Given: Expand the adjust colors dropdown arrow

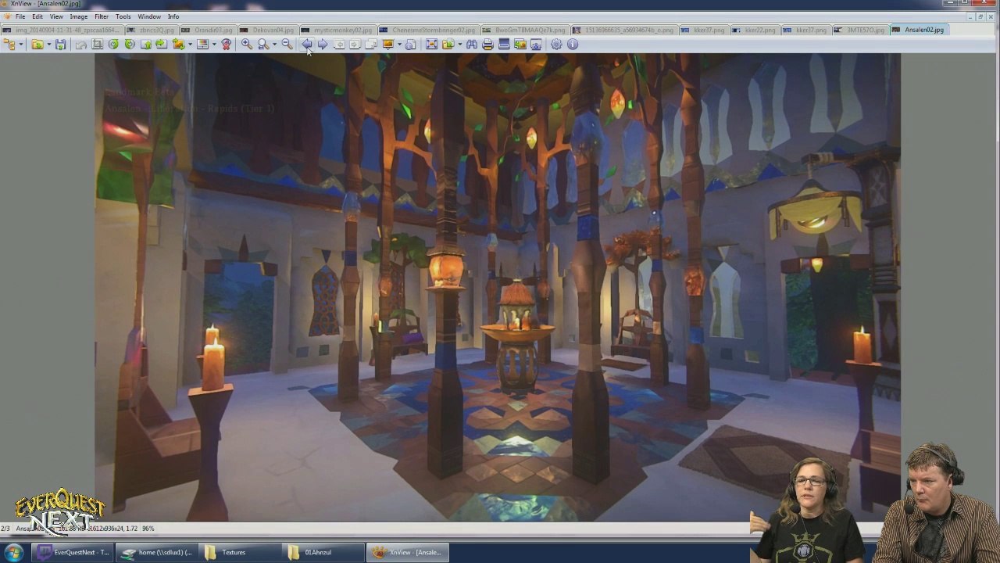Looking at the screenshot, I should click(x=214, y=45).
